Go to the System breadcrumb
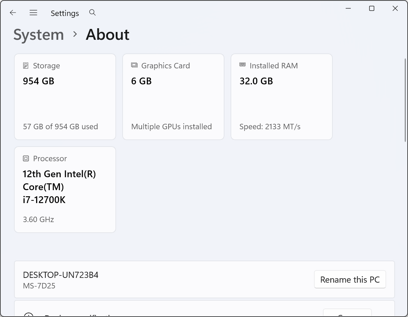408x317 pixels. [38, 35]
